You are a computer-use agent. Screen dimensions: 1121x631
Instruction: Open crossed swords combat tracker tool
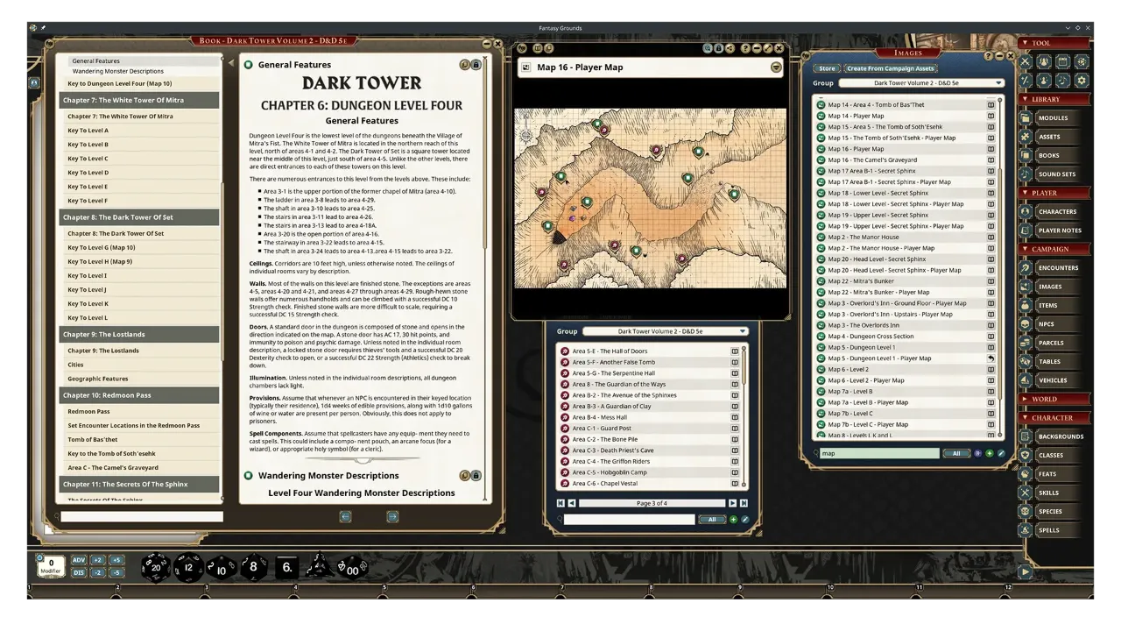click(x=1025, y=61)
